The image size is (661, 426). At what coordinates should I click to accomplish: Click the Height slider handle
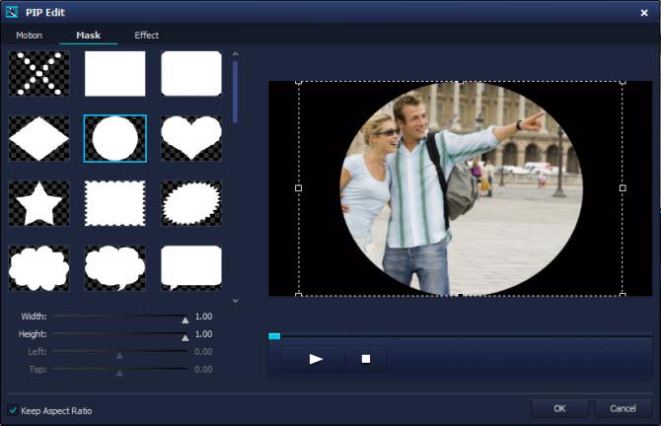(x=185, y=338)
